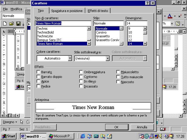This screenshot has height=140, width=187.
Task: Open the Colore carattere dropdown
Action: click(x=70, y=58)
